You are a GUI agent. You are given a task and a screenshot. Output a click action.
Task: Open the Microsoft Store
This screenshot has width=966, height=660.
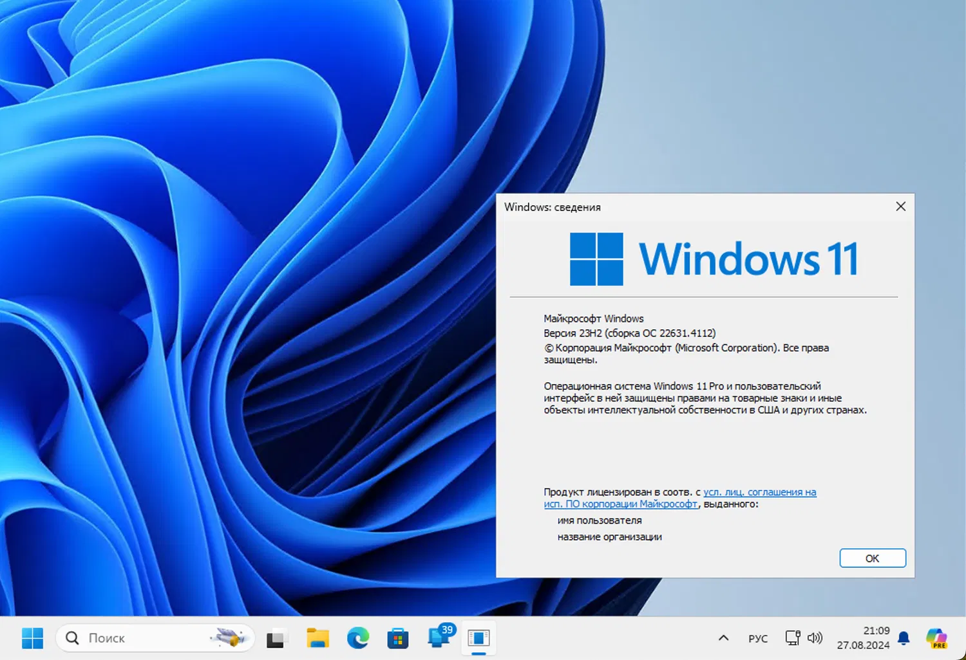397,637
